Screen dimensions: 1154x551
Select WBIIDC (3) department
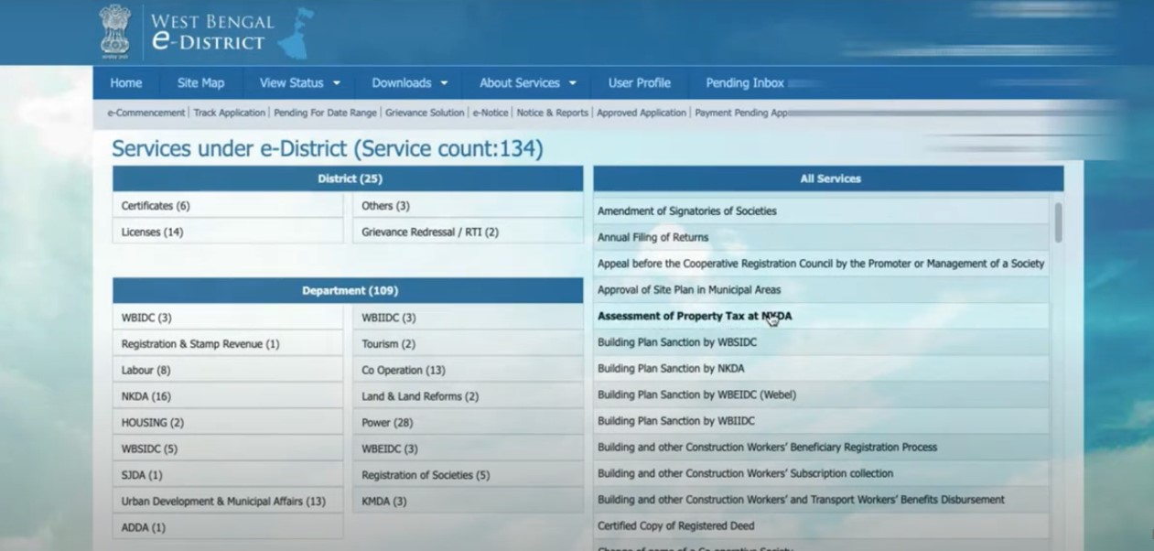tap(468, 318)
